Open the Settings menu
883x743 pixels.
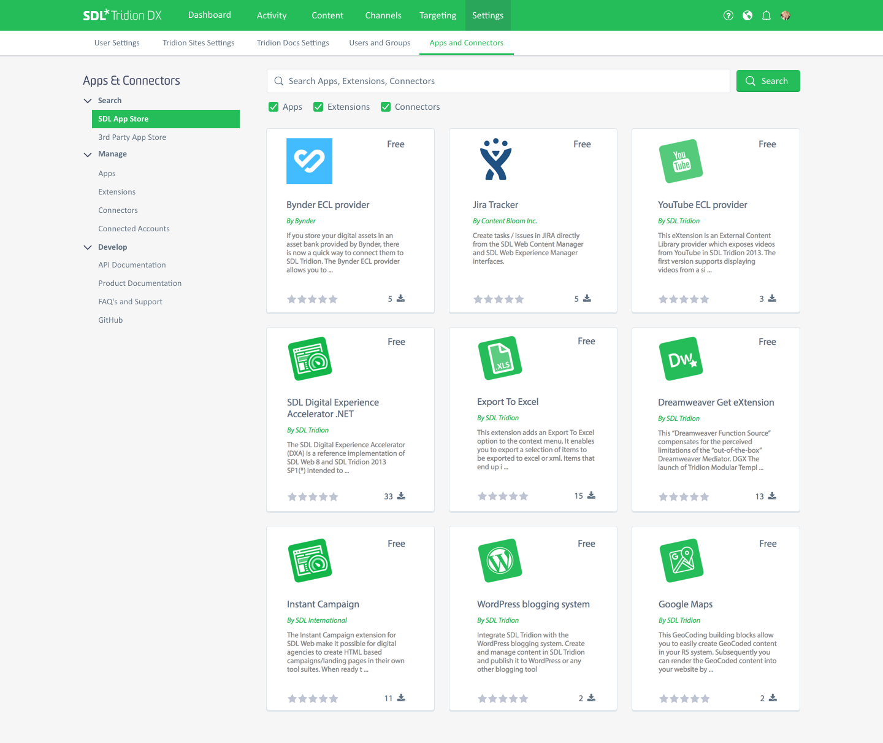tap(487, 15)
